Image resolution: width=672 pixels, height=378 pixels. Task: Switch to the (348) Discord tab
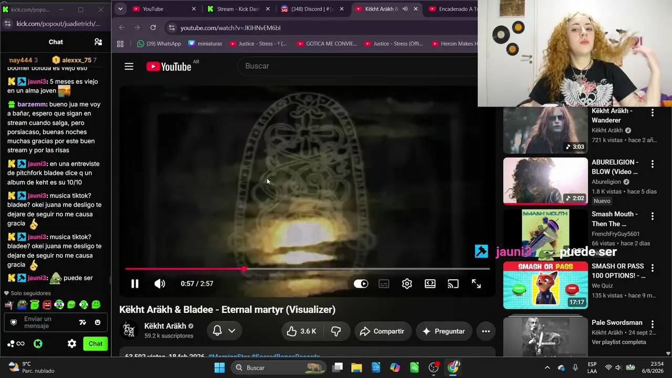(313, 9)
